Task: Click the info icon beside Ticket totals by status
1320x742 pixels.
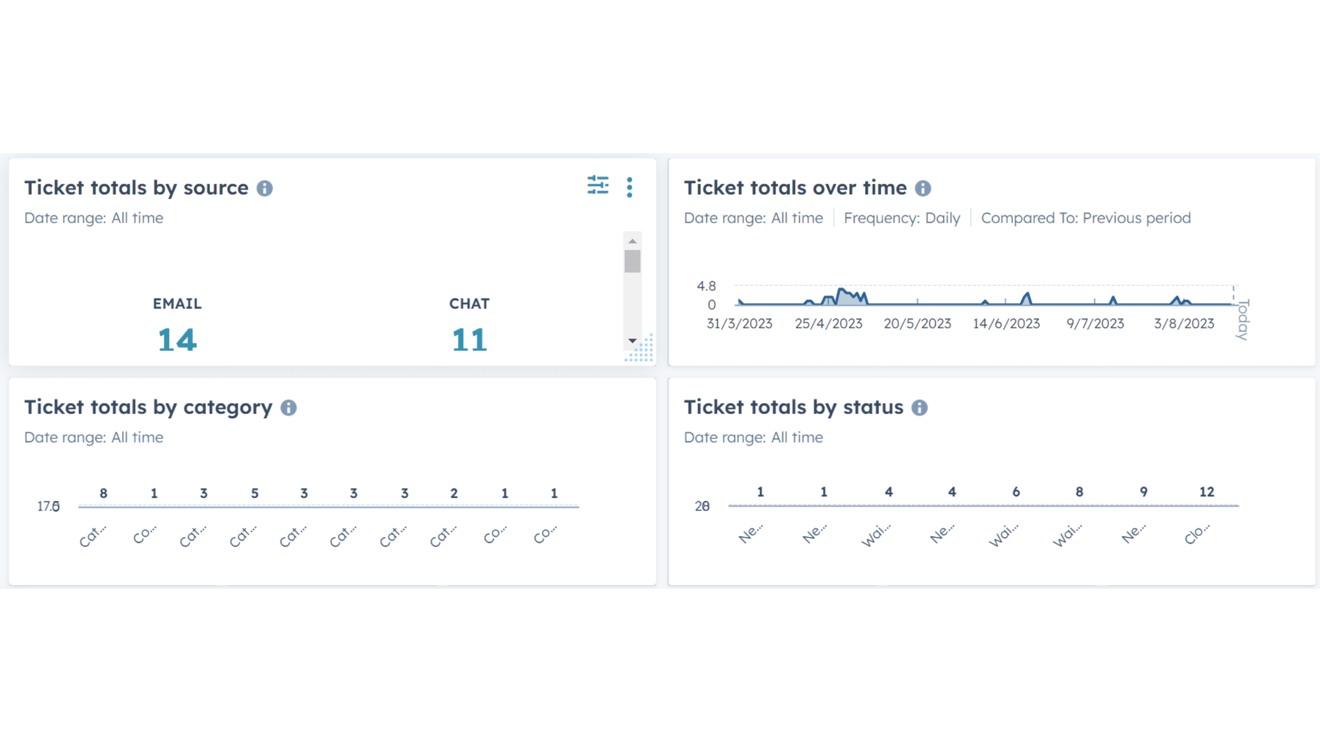Action: pos(919,408)
